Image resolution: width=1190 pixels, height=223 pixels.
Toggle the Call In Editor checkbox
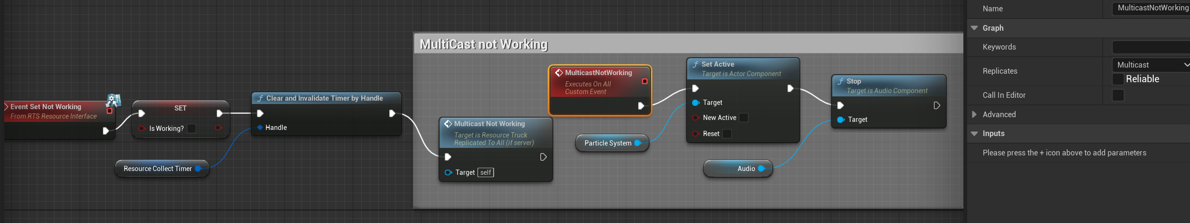coord(1118,95)
